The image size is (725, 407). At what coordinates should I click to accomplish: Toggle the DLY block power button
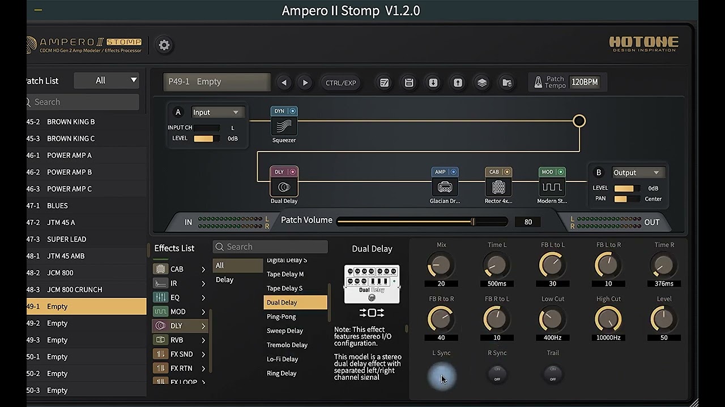coord(292,172)
